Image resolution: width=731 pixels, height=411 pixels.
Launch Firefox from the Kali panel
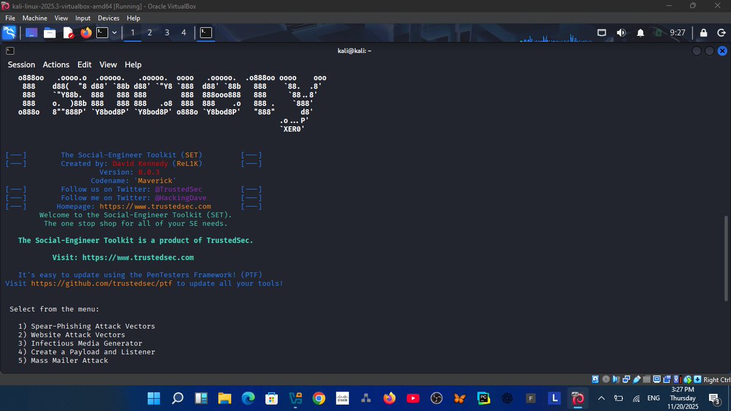pyautogui.click(x=85, y=33)
